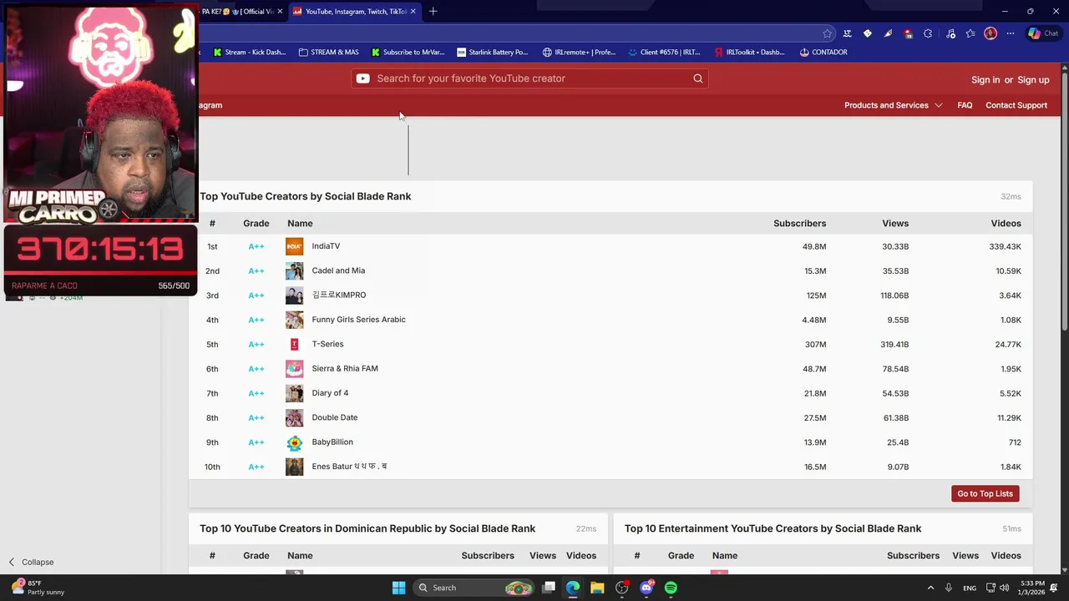Open IRLToolkit Dashboard bookmark
The height and width of the screenshot is (601, 1069).
750,52
